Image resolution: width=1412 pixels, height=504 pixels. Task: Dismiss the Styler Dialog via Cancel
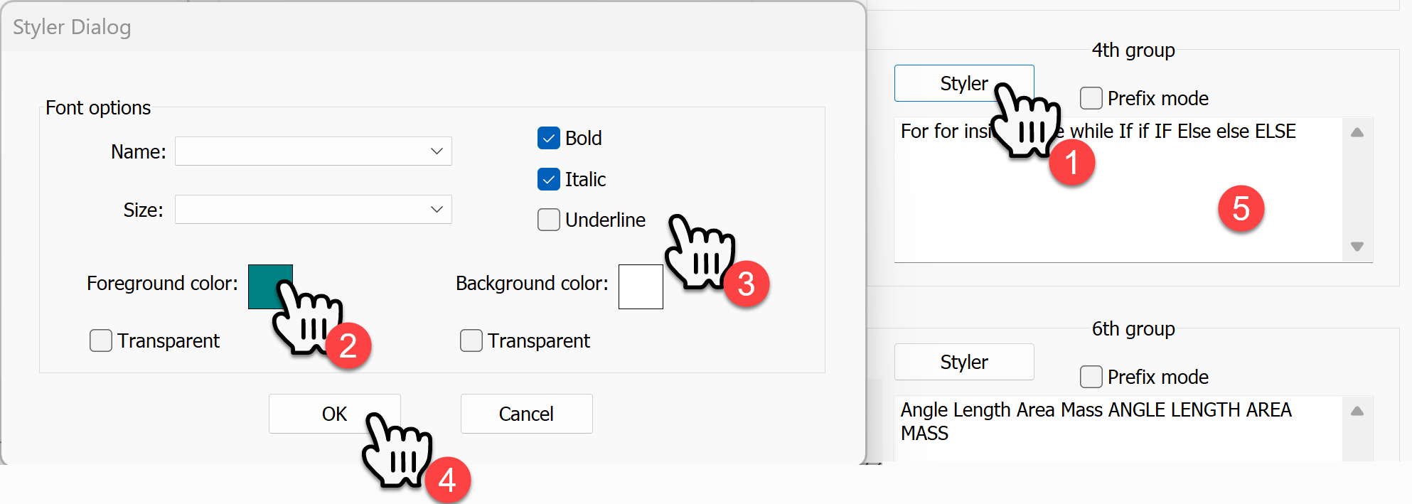[x=526, y=413]
